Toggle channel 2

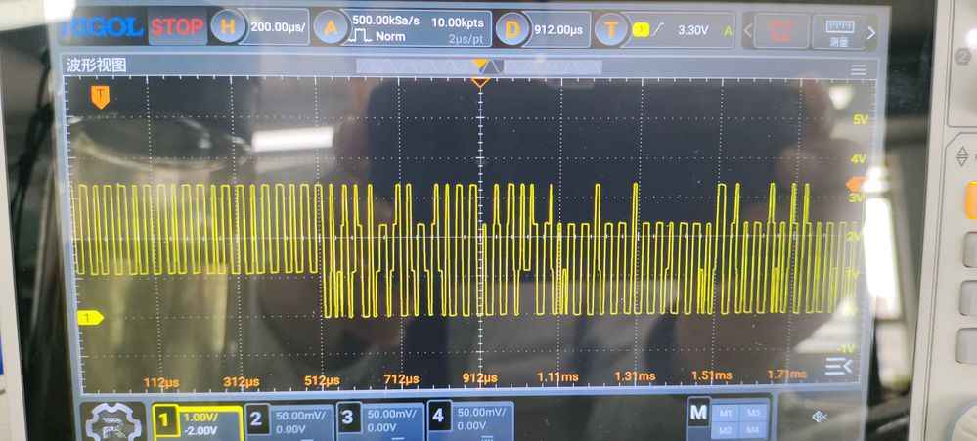[x=256, y=420]
